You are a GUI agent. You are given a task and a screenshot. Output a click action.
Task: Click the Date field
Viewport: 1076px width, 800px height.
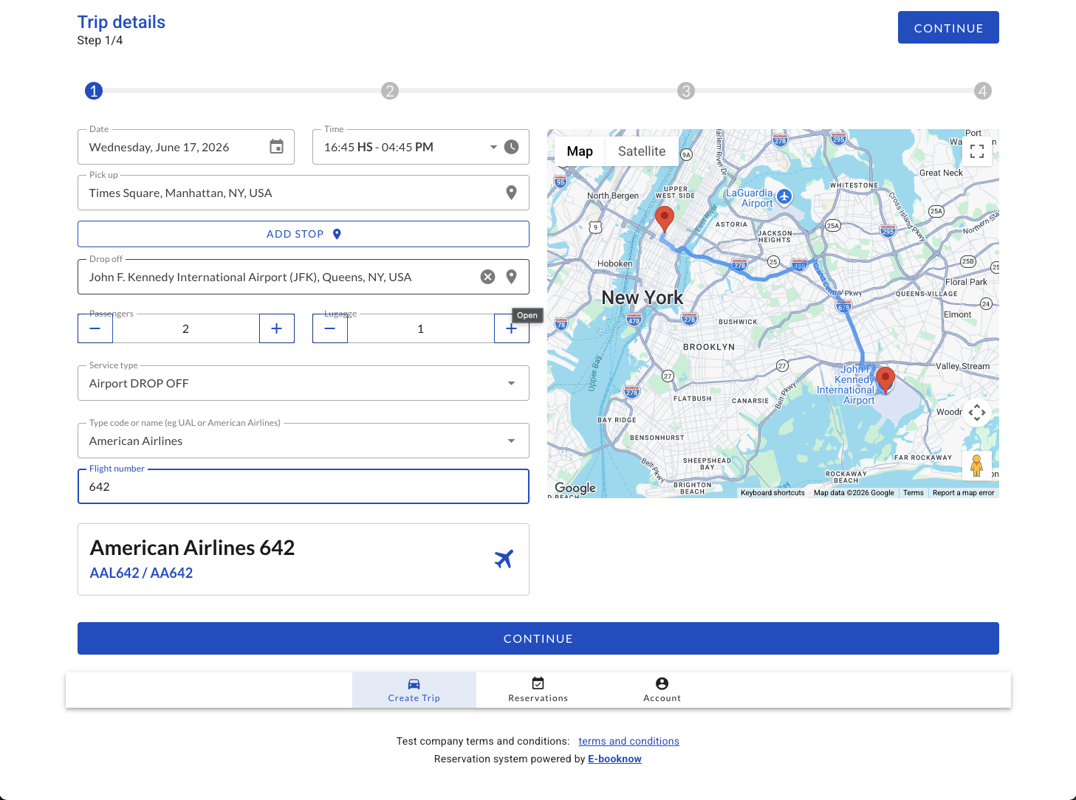[x=186, y=147]
